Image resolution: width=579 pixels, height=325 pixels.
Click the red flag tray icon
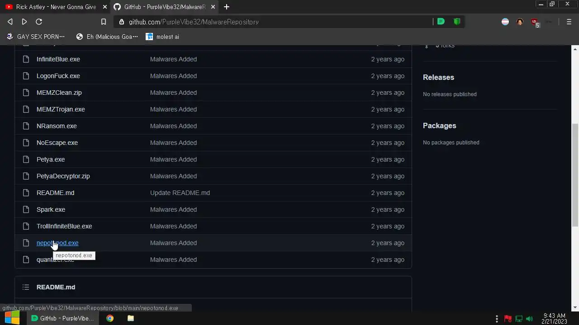pyautogui.click(x=508, y=319)
